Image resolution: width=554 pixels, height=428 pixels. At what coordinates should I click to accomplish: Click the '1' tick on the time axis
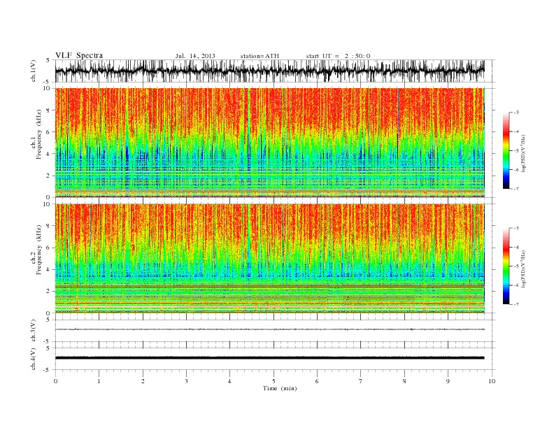click(99, 381)
